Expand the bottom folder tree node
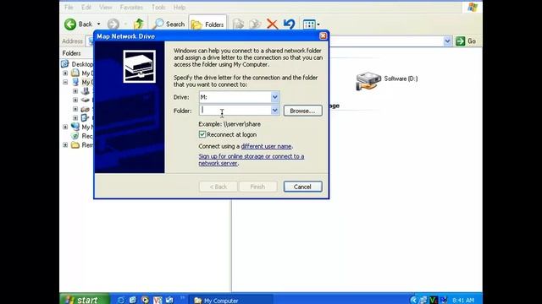This screenshot has width=542, height=304. pyautogui.click(x=65, y=144)
